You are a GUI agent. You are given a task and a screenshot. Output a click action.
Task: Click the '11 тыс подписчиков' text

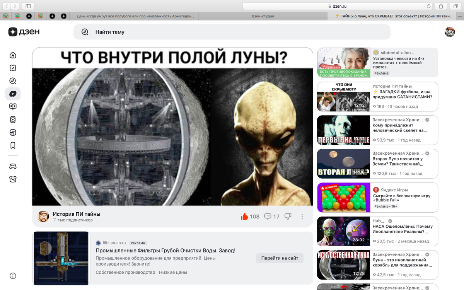(73, 220)
